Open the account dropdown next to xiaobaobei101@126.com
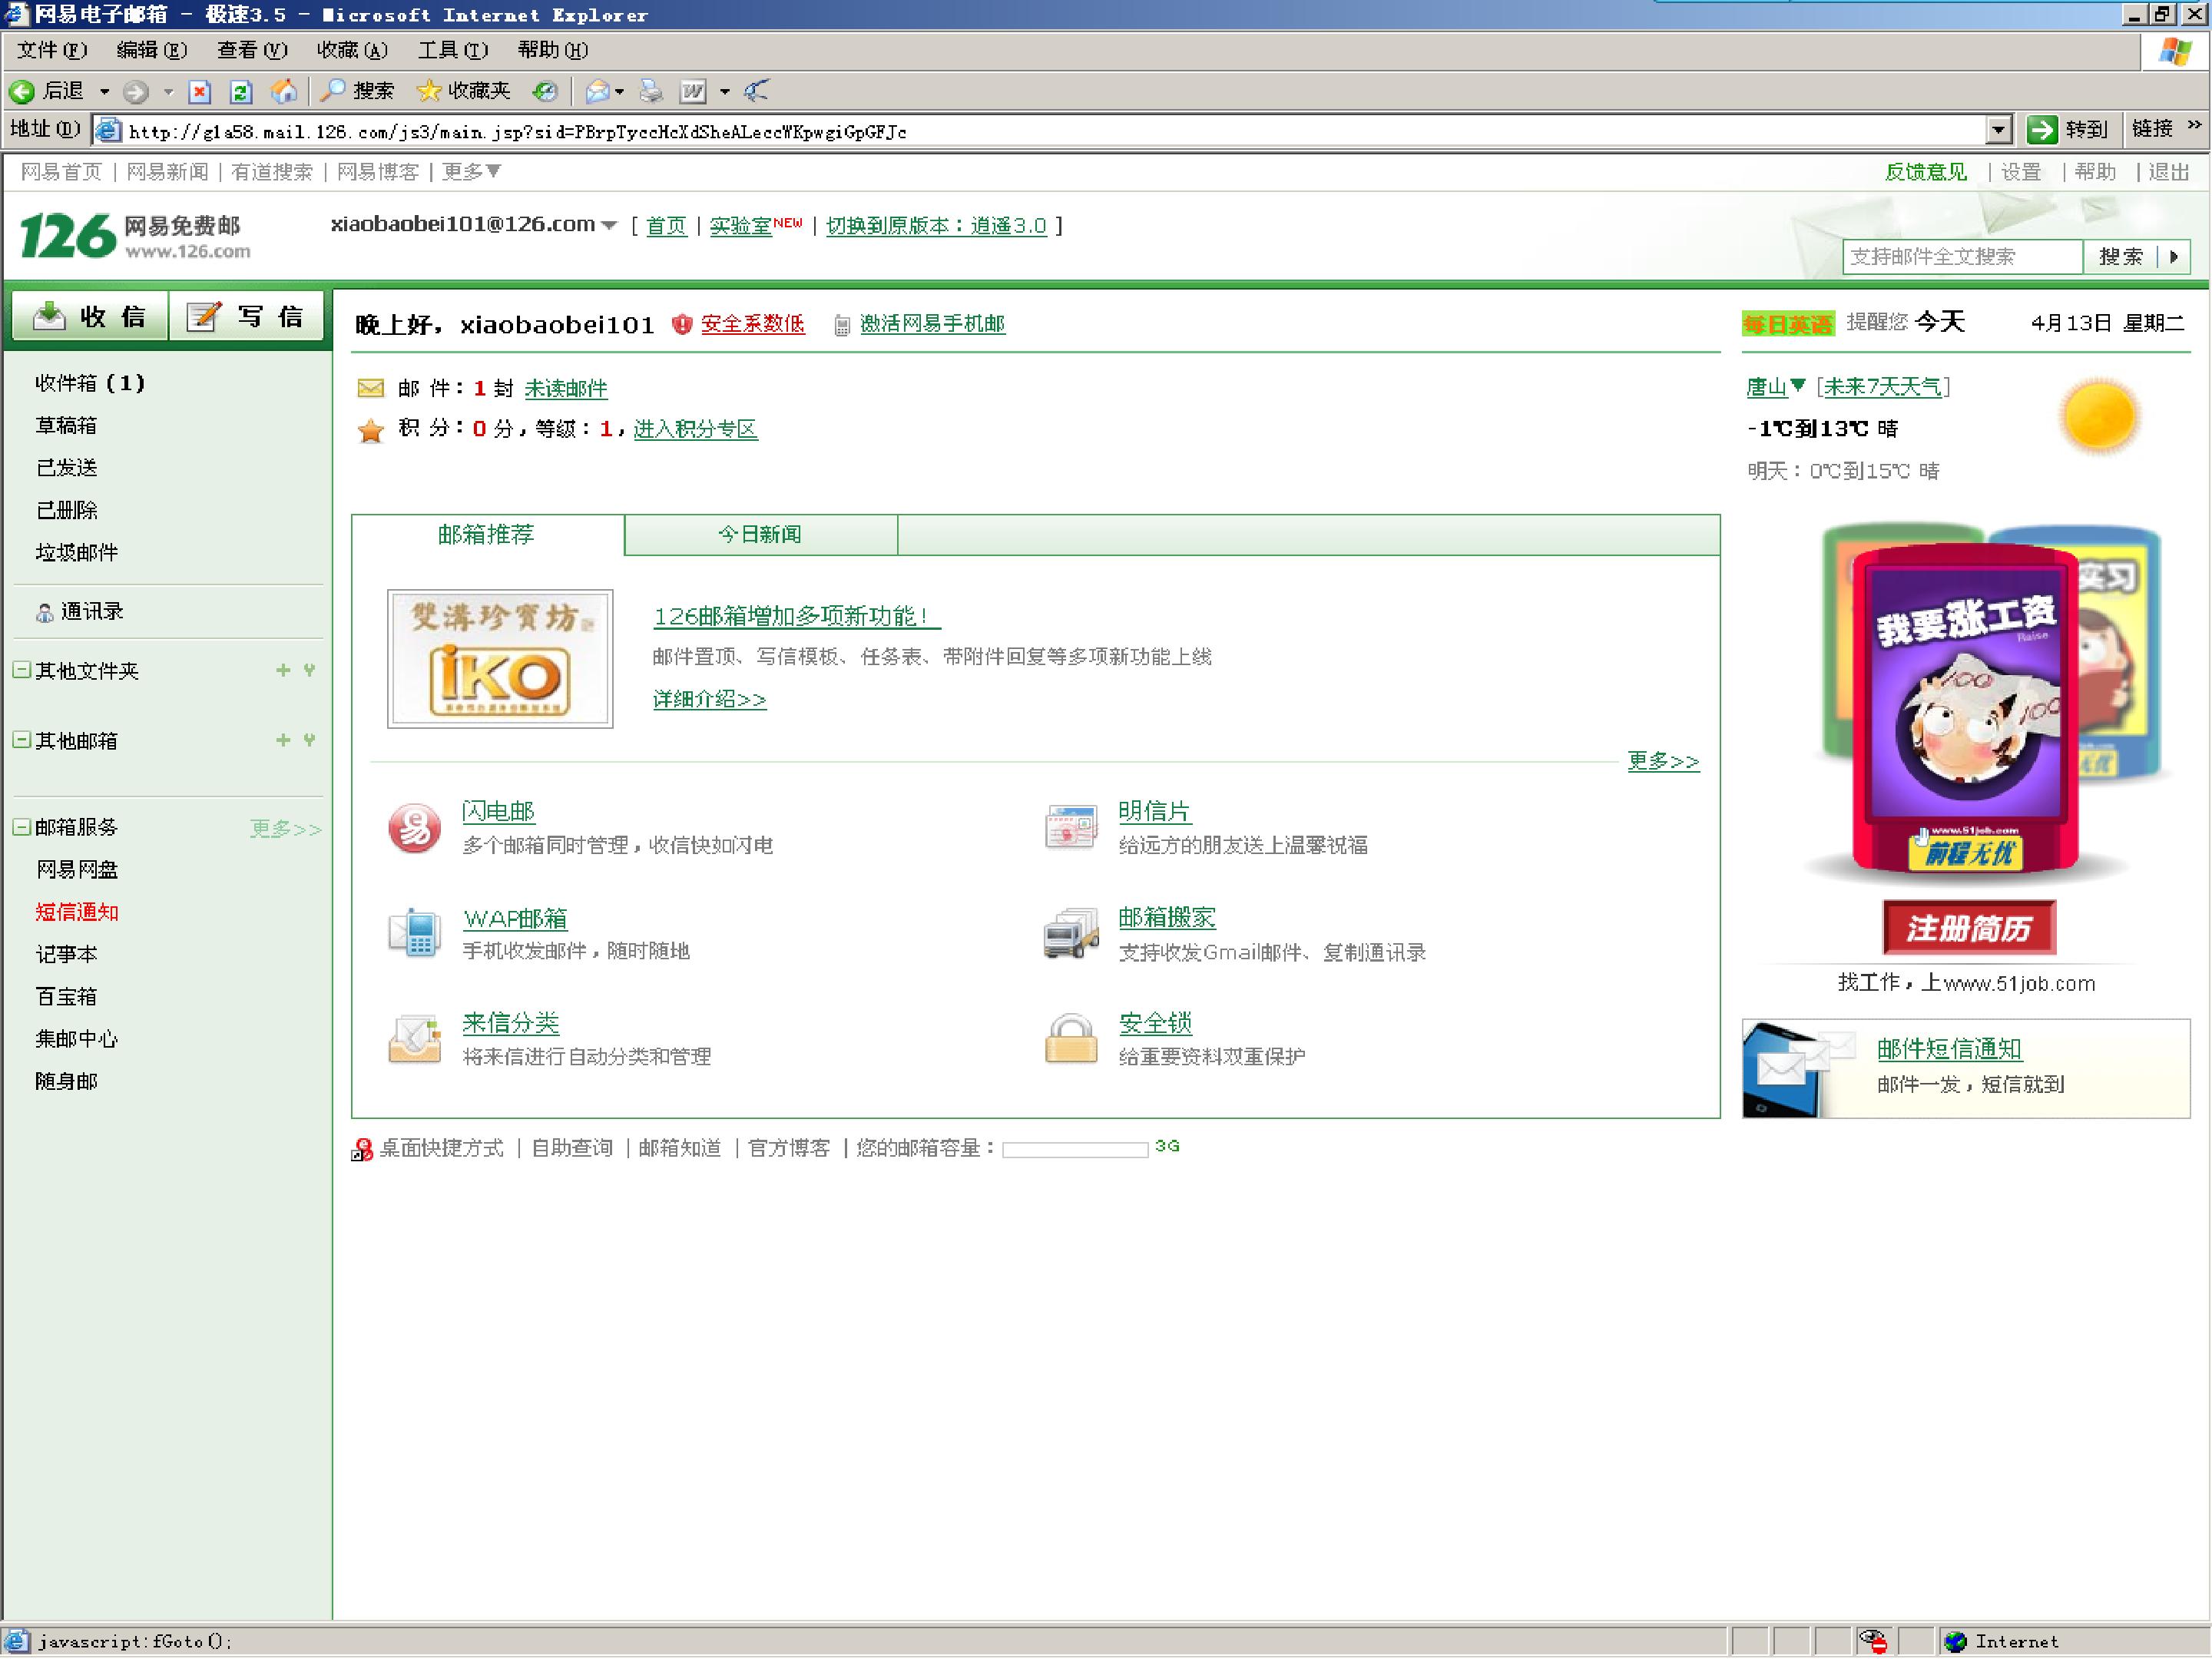The image size is (2212, 1659). coord(609,225)
